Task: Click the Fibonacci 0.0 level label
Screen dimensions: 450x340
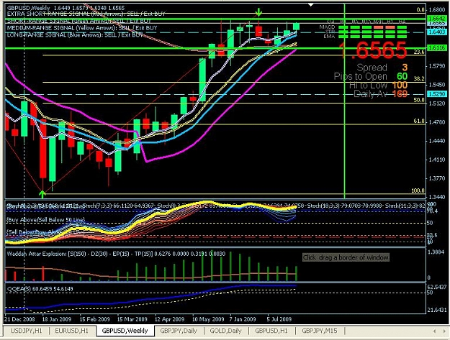Action: tap(420, 10)
